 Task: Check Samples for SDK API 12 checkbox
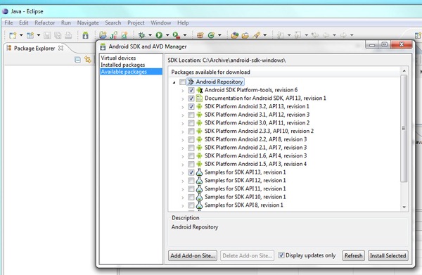(x=191, y=181)
